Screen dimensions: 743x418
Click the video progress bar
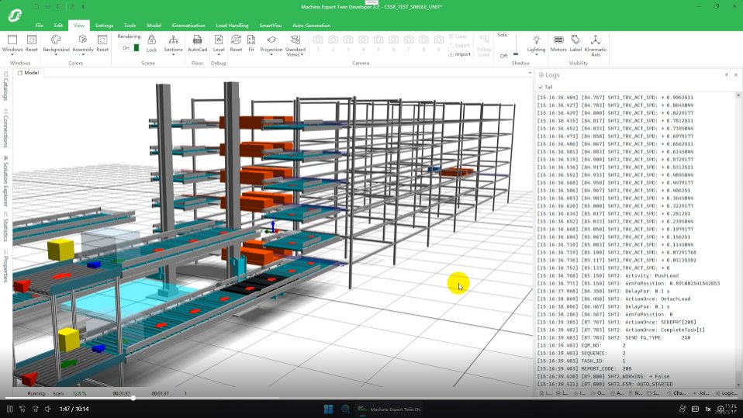[371, 399]
